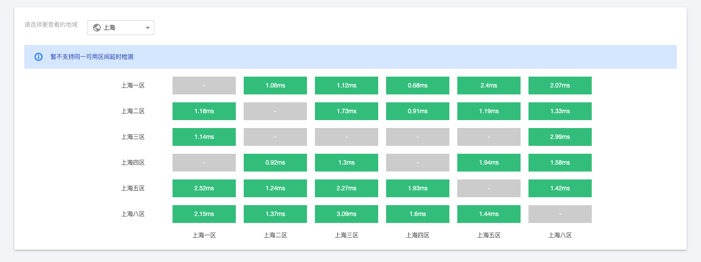The width and height of the screenshot is (701, 262).
Task: Click the 1.93ms latency cell
Action: pyautogui.click(x=418, y=188)
